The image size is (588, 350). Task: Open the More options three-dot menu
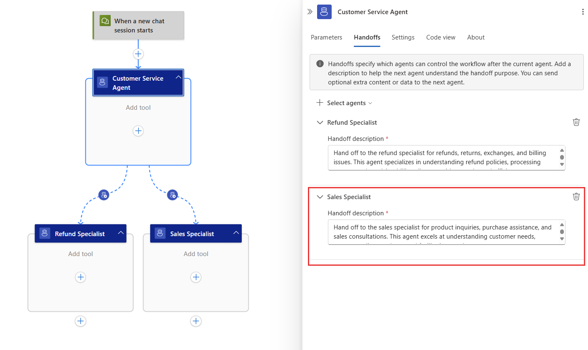point(583,12)
